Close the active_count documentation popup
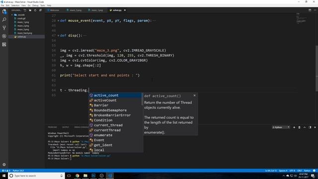 click(194, 95)
